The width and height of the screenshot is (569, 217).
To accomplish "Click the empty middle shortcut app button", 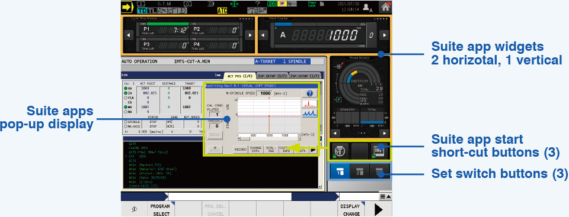I will point(360,150).
